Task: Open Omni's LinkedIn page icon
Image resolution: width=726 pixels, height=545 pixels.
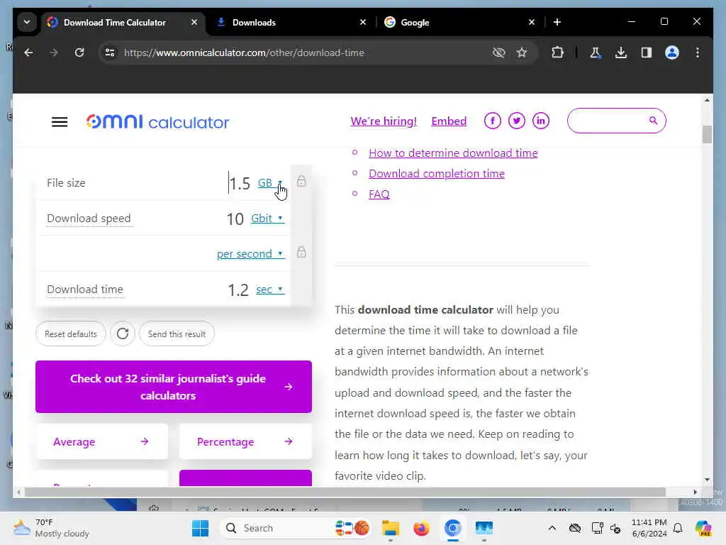Action: point(540,121)
